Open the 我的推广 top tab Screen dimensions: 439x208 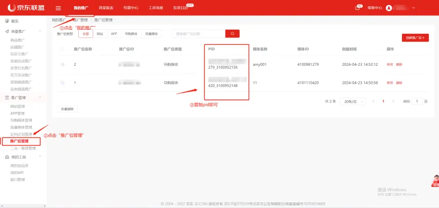tap(81, 8)
